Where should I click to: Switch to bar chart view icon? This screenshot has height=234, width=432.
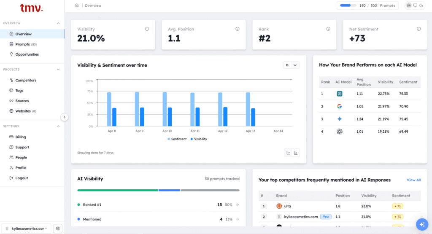click(x=296, y=153)
